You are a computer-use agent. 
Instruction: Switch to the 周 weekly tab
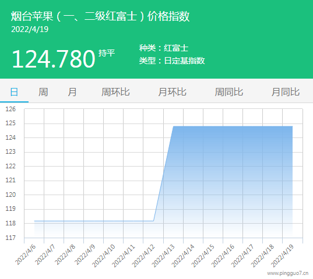(43, 92)
